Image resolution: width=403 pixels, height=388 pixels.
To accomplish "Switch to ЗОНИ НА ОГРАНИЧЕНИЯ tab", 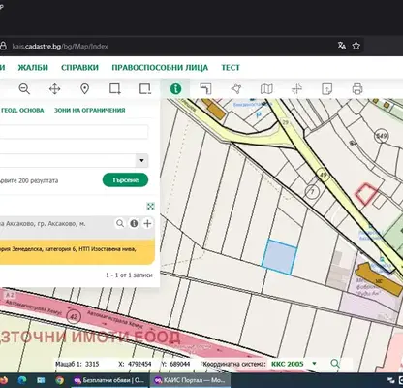I will 89,111.
